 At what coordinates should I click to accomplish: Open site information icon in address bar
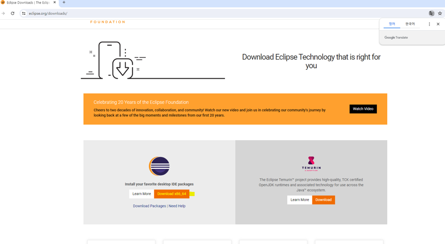[x=24, y=13]
